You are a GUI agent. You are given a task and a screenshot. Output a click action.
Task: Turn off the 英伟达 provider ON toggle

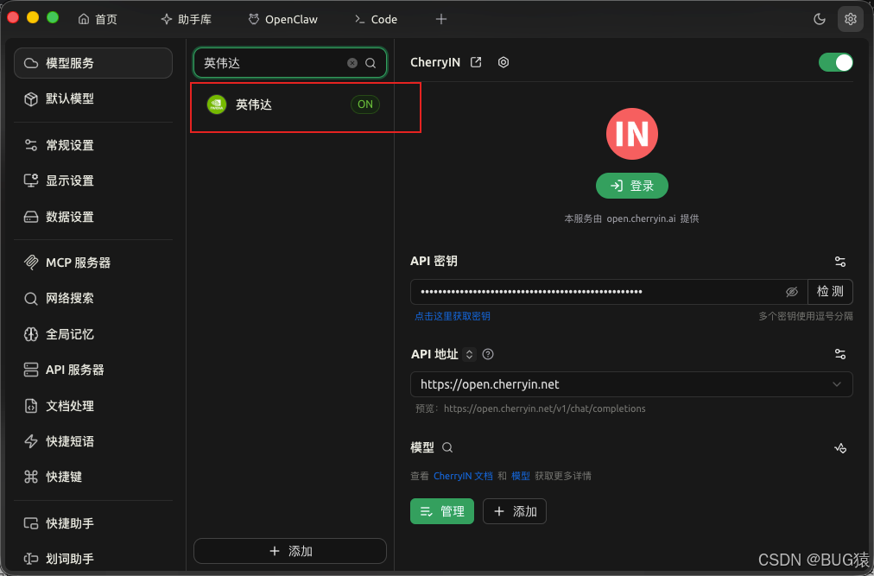[x=364, y=104]
